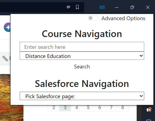Image resolution: width=155 pixels, height=121 pixels.
Task: Click the purple sparkle assistant icon
Action: pos(7,27)
